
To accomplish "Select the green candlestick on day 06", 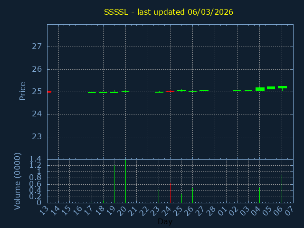I will pyautogui.click(x=282, y=87).
